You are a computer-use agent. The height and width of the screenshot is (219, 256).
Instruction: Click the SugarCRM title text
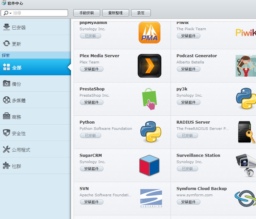[91, 155]
